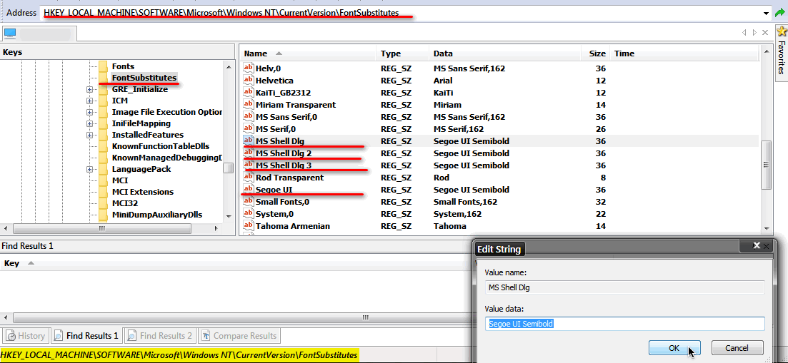Select the MCI32 key
This screenshot has height=363, width=788.
pos(125,203)
